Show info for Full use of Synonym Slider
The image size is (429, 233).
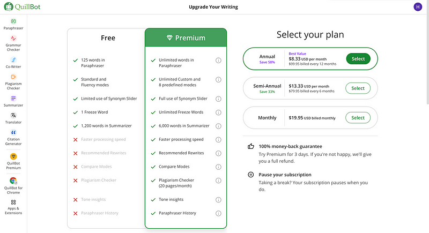(218, 99)
